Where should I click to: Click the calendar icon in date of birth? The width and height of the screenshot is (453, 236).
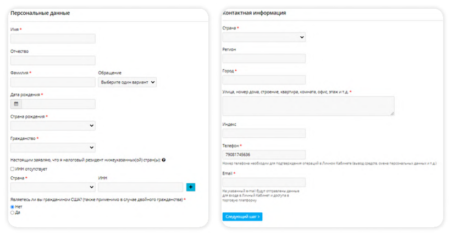[x=16, y=104]
